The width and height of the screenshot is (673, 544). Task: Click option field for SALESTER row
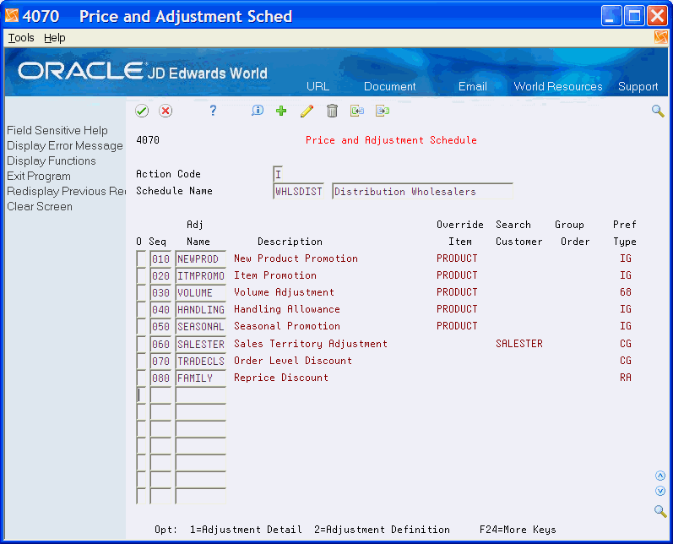tap(141, 345)
